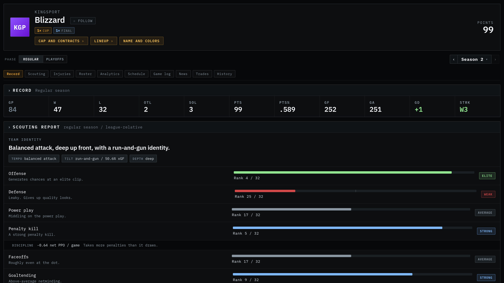The width and height of the screenshot is (504, 283).
Task: Open the Trades tab
Action: click(x=202, y=74)
